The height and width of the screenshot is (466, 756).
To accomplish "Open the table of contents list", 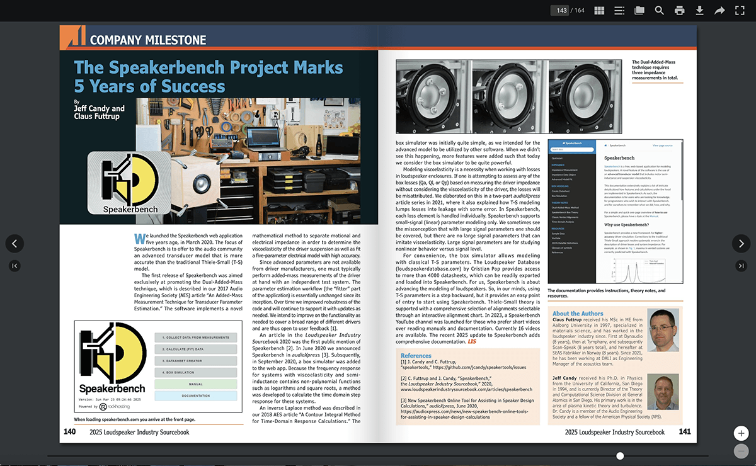I will tap(619, 11).
